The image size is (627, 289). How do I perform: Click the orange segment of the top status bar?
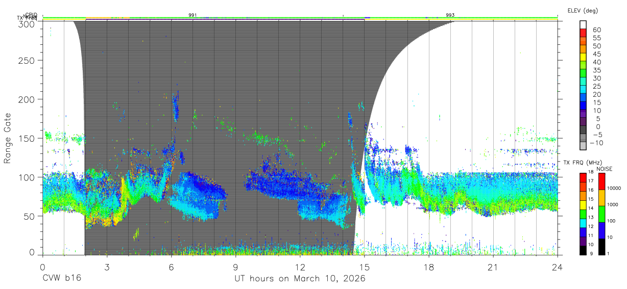[x=98, y=18]
